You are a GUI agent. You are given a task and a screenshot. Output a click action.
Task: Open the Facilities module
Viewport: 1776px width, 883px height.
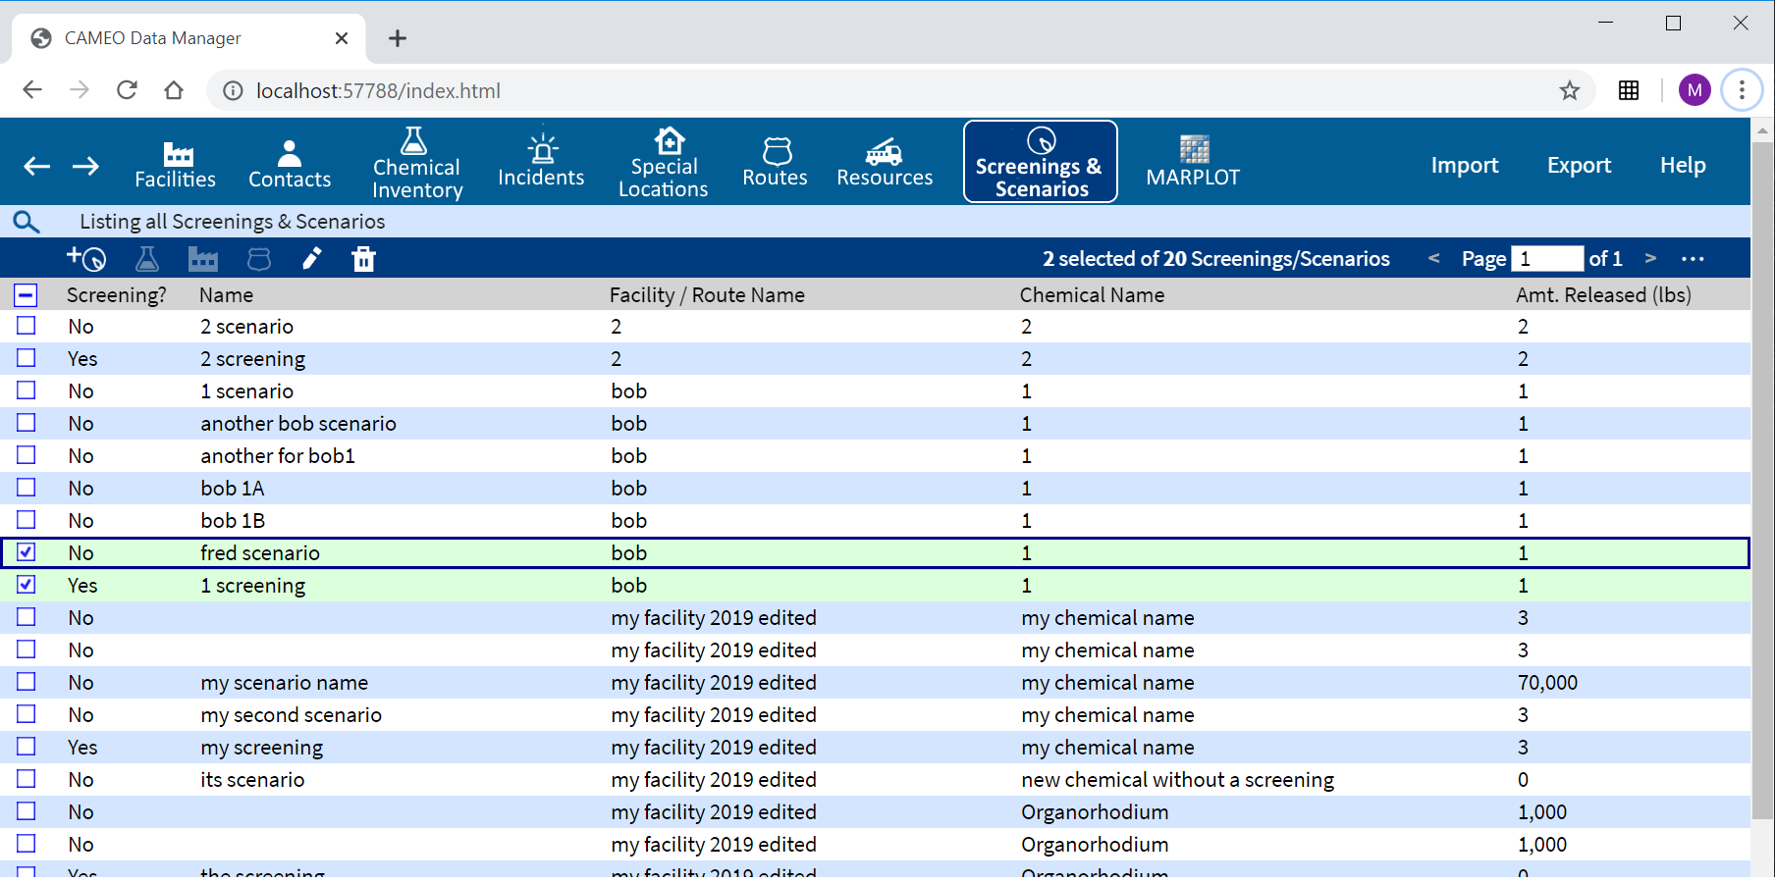pos(176,163)
